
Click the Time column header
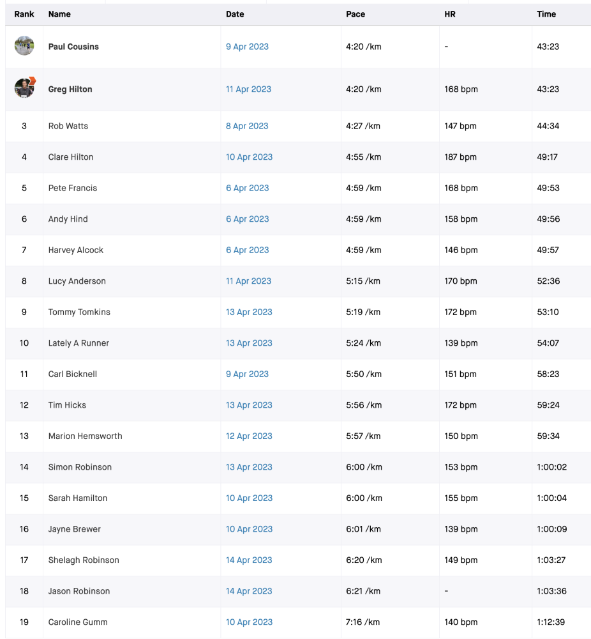[546, 14]
